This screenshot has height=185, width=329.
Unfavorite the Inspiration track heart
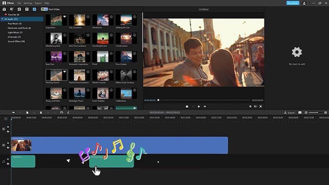coord(65,17)
